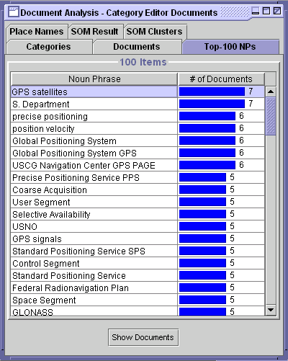Open the Documents tab
288x361 pixels.
click(x=137, y=47)
